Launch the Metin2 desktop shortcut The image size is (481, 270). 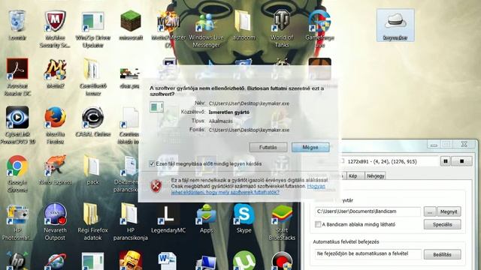[55, 73]
